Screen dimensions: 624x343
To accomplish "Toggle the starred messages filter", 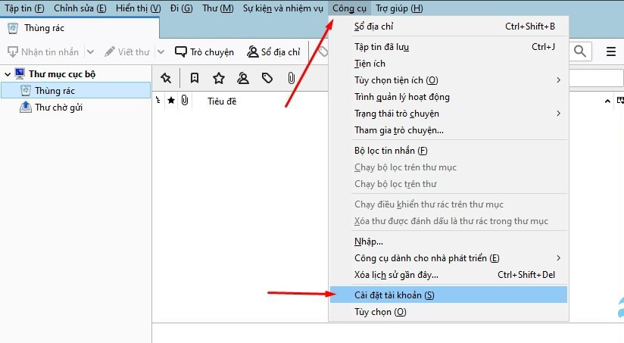I will point(219,78).
